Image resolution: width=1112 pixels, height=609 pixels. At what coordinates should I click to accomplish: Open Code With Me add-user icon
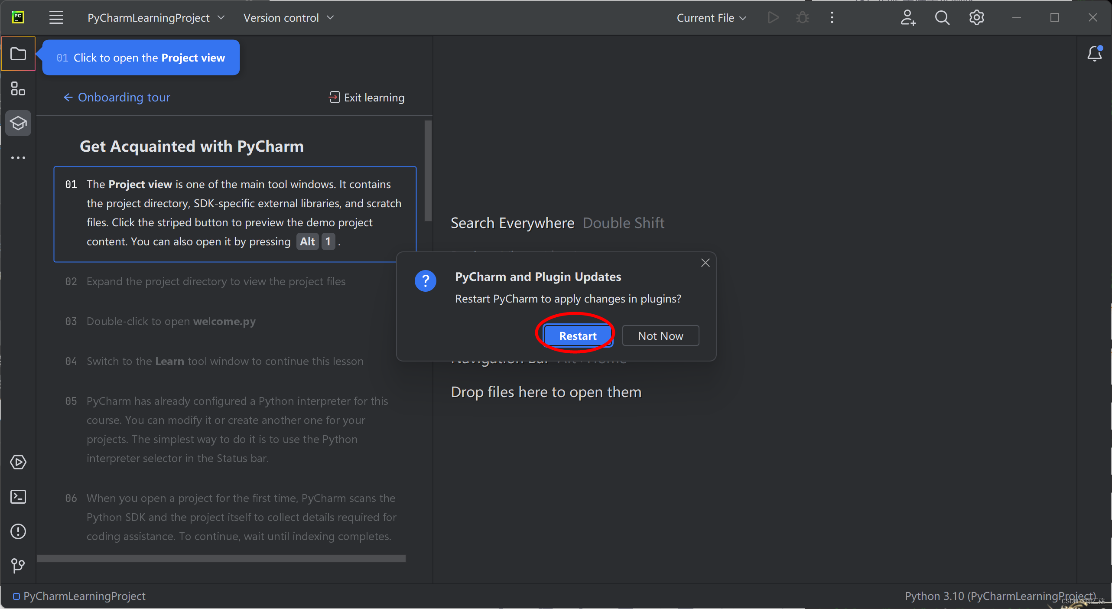pyautogui.click(x=908, y=18)
